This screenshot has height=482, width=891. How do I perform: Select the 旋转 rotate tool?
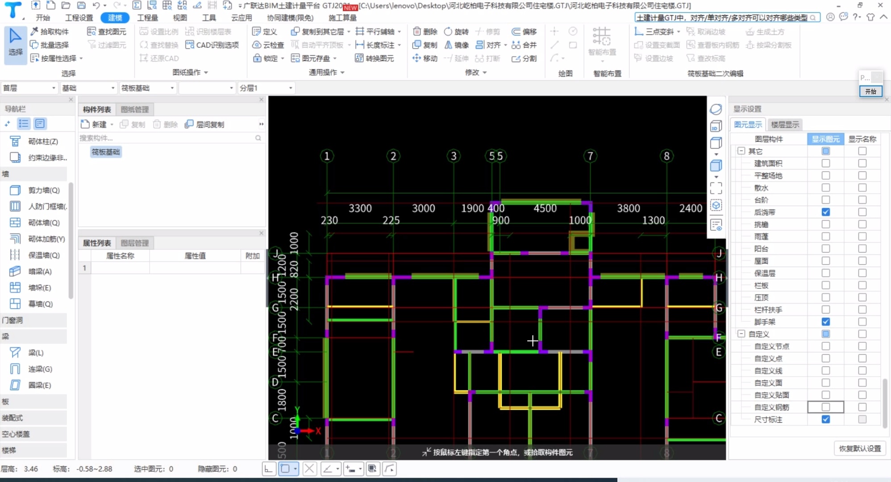tap(456, 32)
